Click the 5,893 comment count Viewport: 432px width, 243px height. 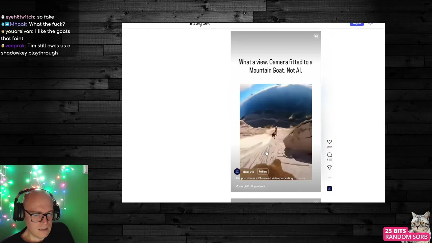[329, 160]
